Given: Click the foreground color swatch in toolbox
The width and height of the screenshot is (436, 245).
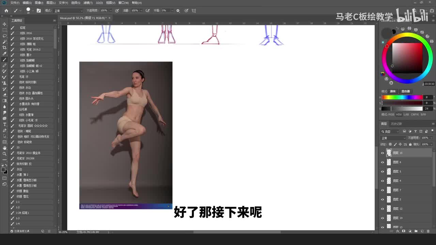Looking at the screenshot, I should [x=3, y=170].
